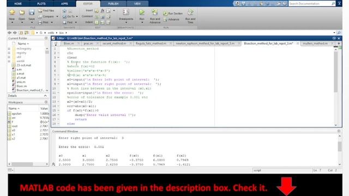The image size is (349, 196).
Task: Click the green Run arrow
Action: coord(142,12)
